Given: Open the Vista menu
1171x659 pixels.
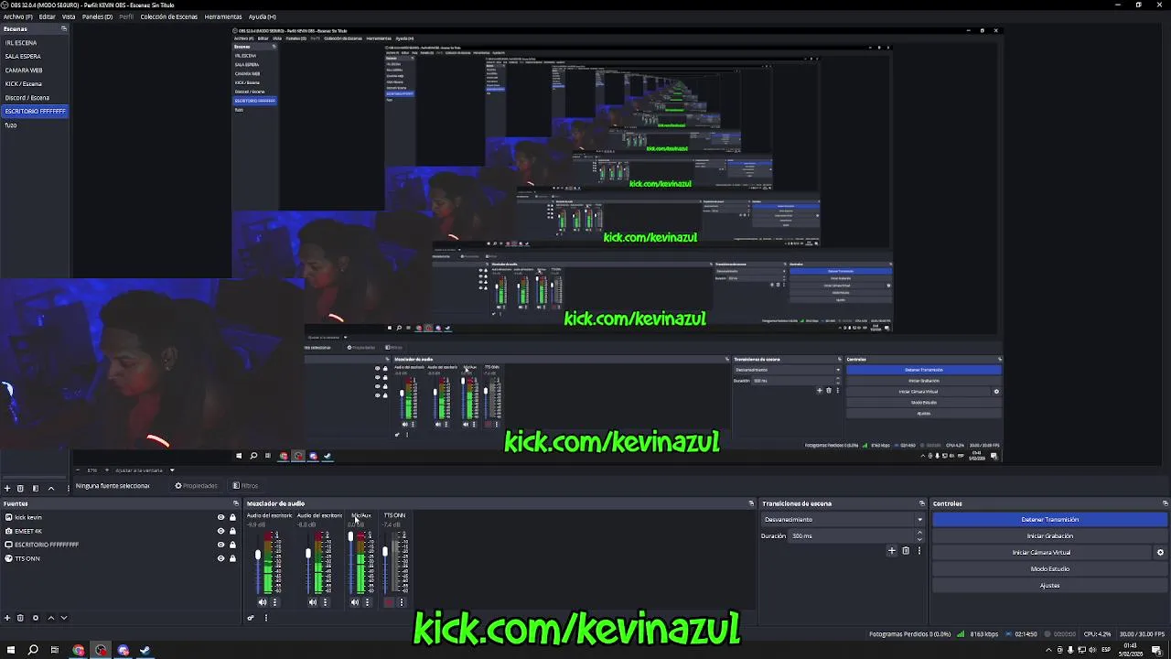Looking at the screenshot, I should click(x=69, y=16).
